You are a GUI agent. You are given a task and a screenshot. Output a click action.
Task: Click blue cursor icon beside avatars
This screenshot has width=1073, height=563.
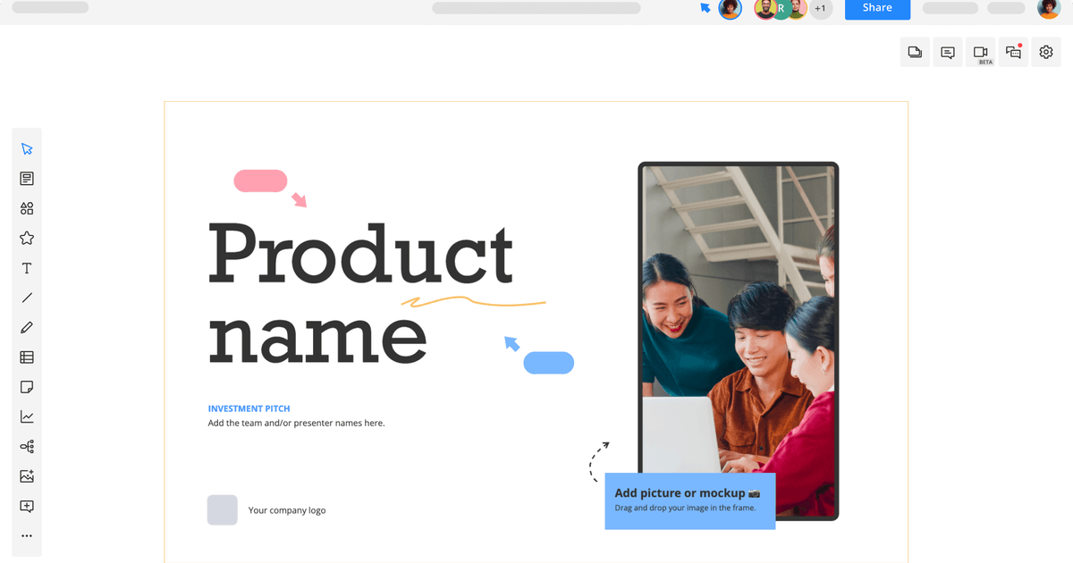[705, 8]
